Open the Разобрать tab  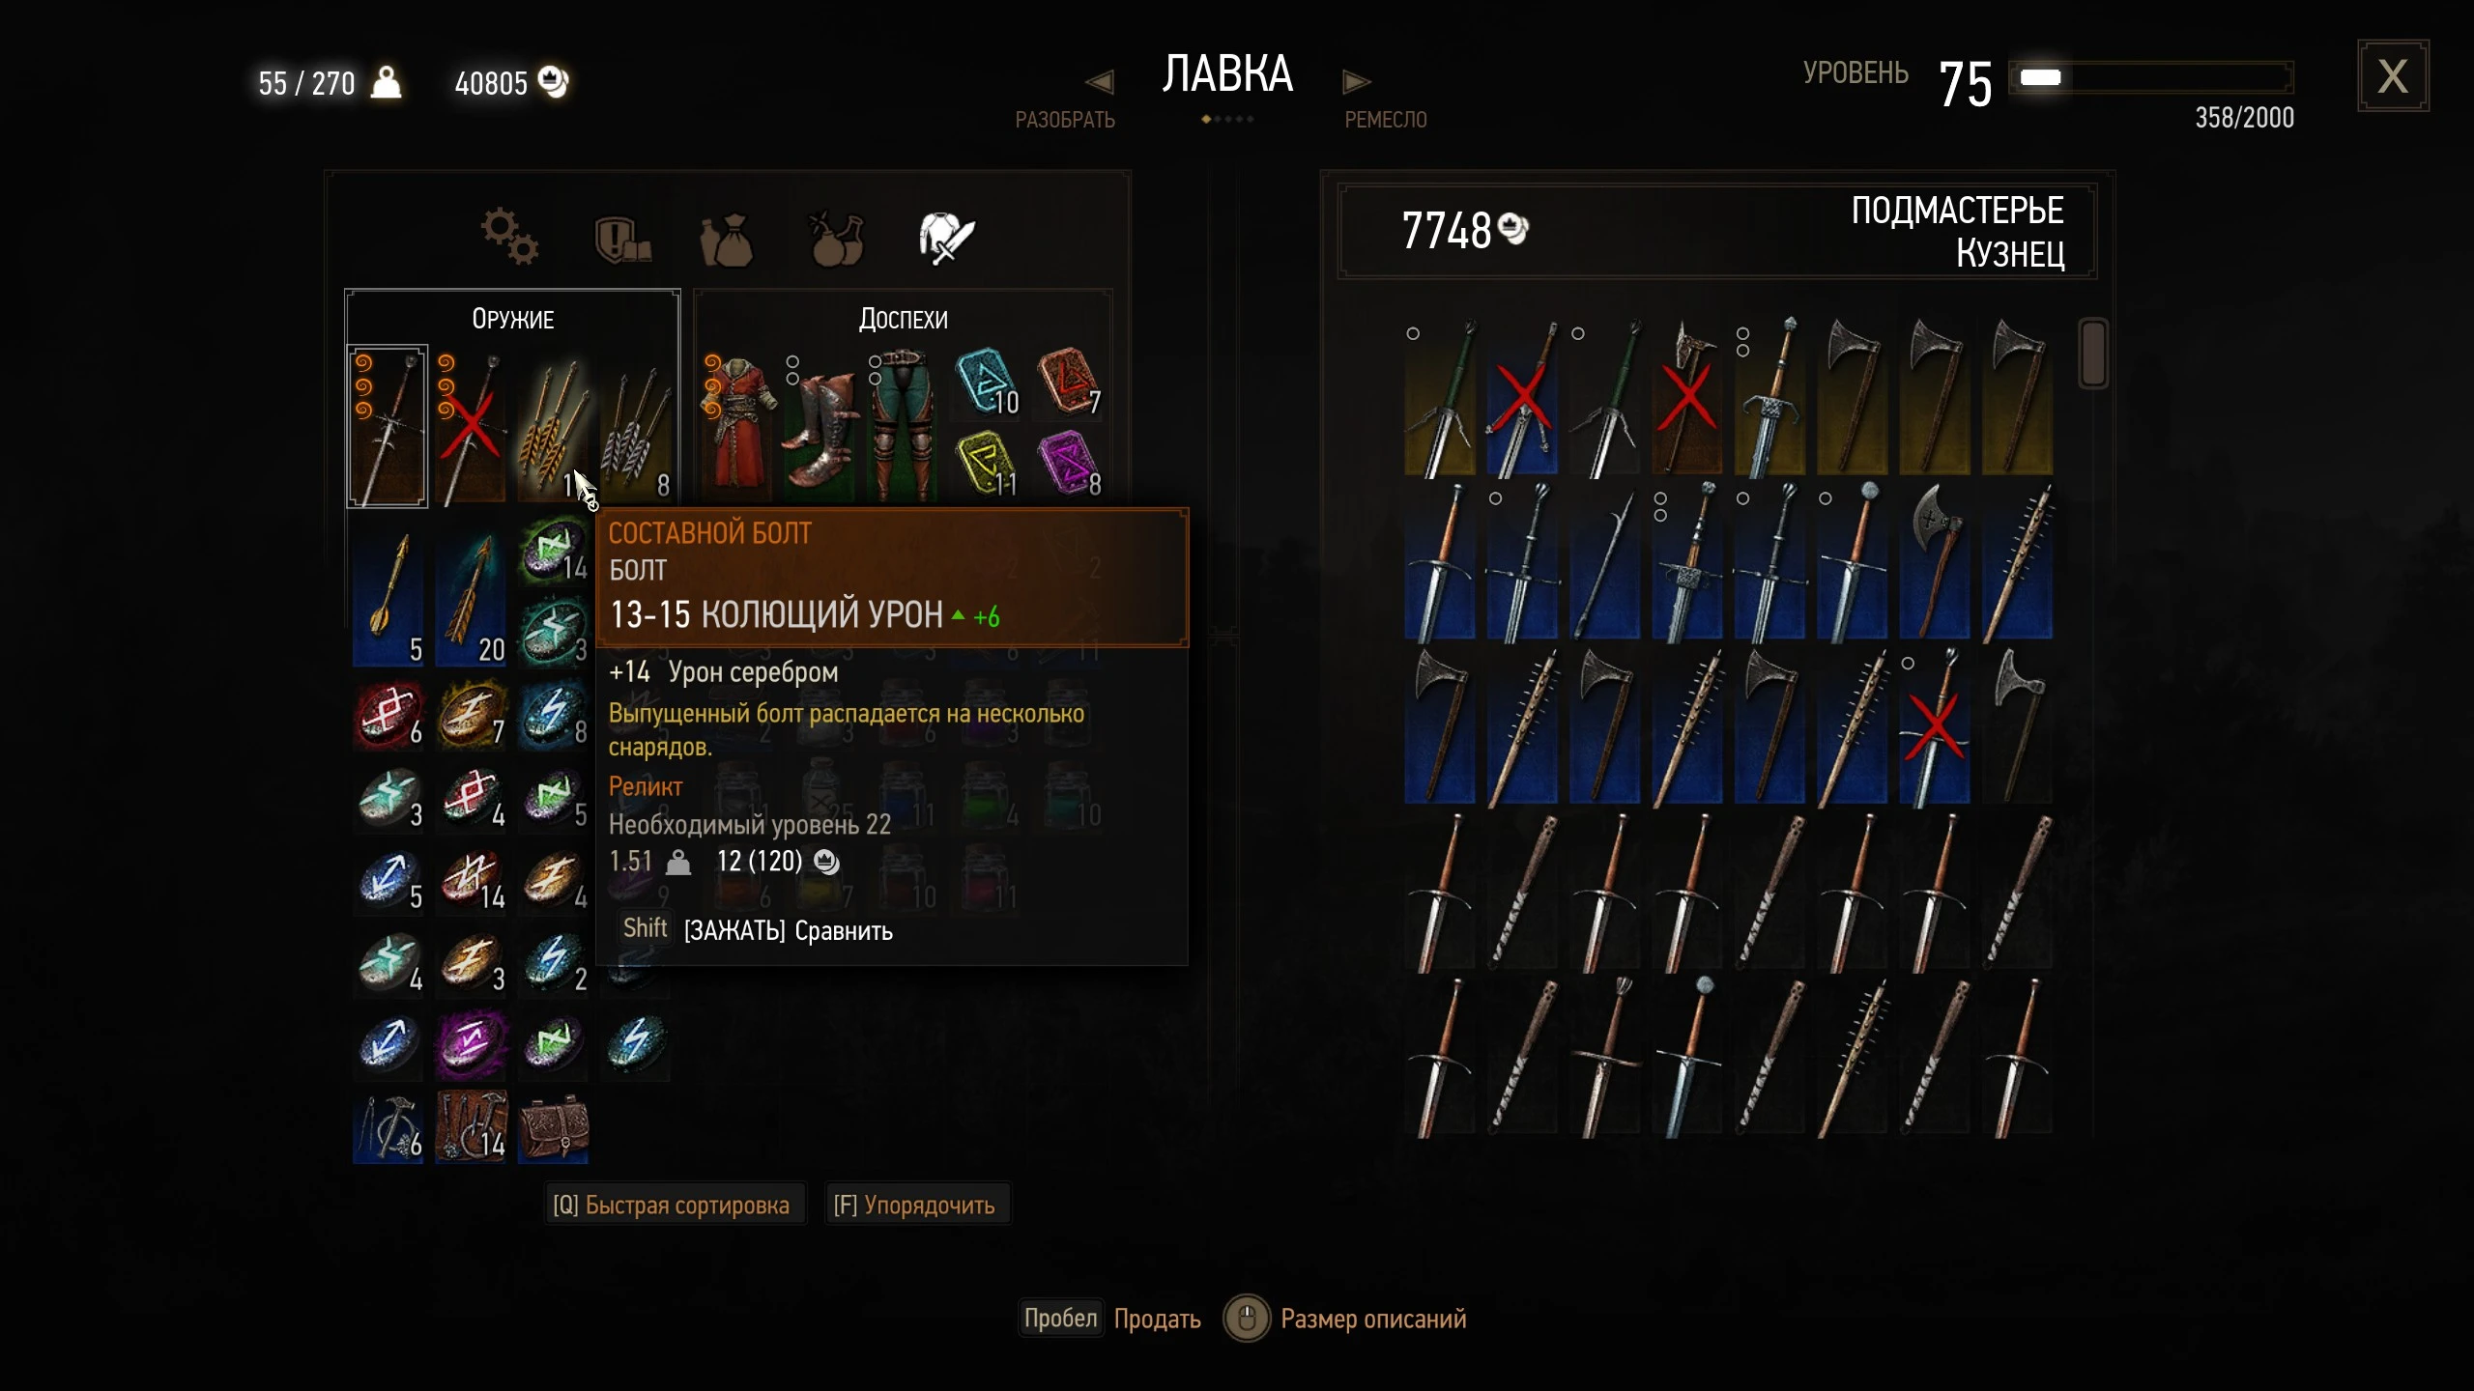(x=1065, y=120)
